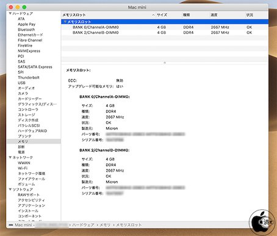Collapse the メモリスロット row disclosure triangle

tap(65, 22)
